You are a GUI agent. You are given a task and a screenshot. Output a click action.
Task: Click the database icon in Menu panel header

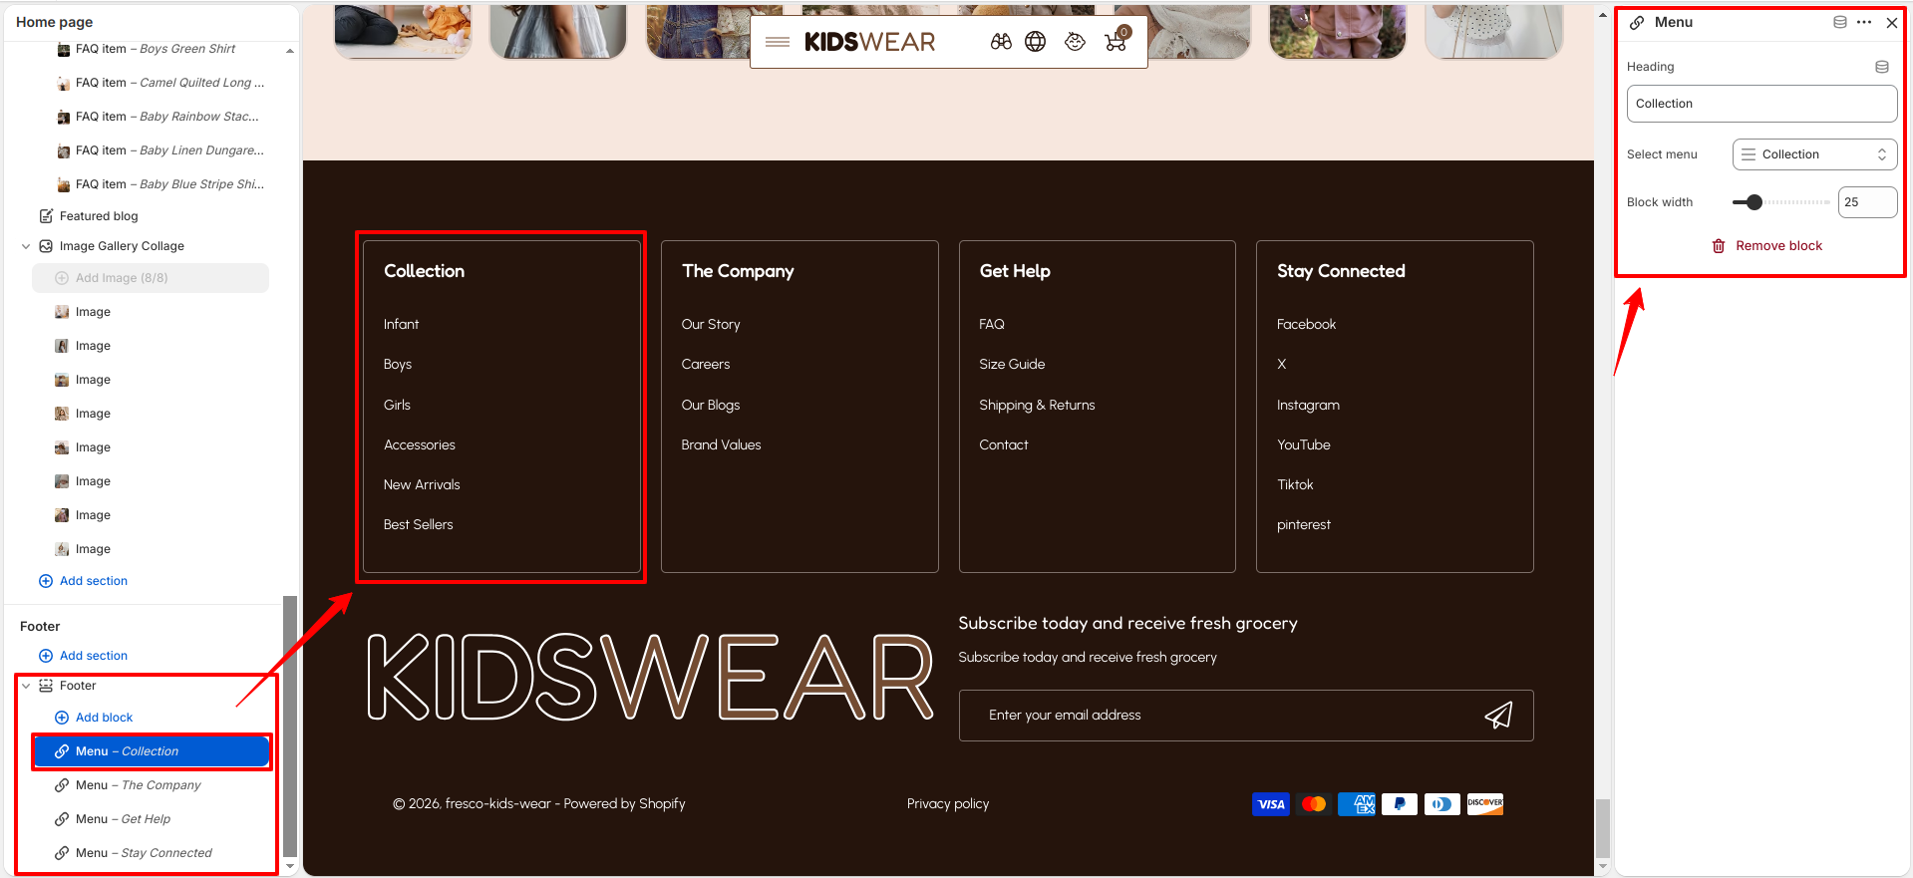pos(1840,22)
